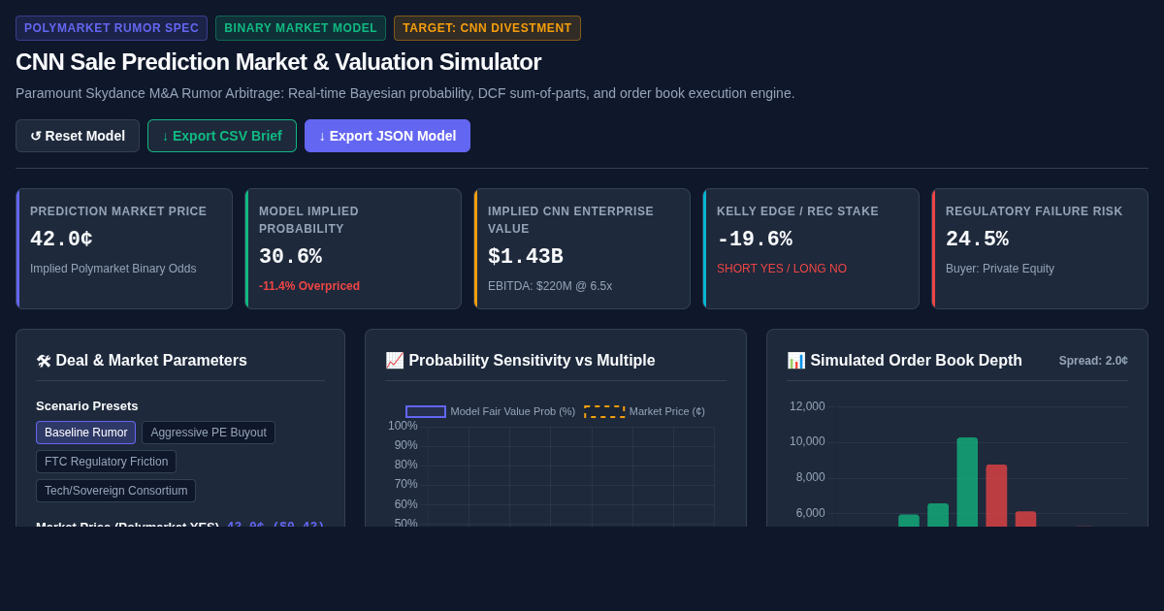Click the tallest red bar in order book
The image size is (1164, 611).
[x=996, y=496]
